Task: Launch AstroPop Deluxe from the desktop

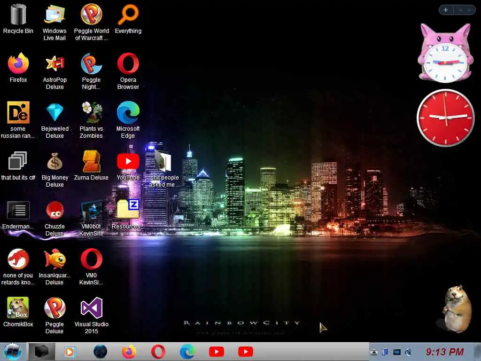Action: pos(54,71)
